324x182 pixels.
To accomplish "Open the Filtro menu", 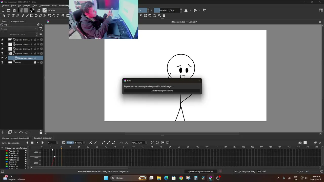I will tap(54, 6).
